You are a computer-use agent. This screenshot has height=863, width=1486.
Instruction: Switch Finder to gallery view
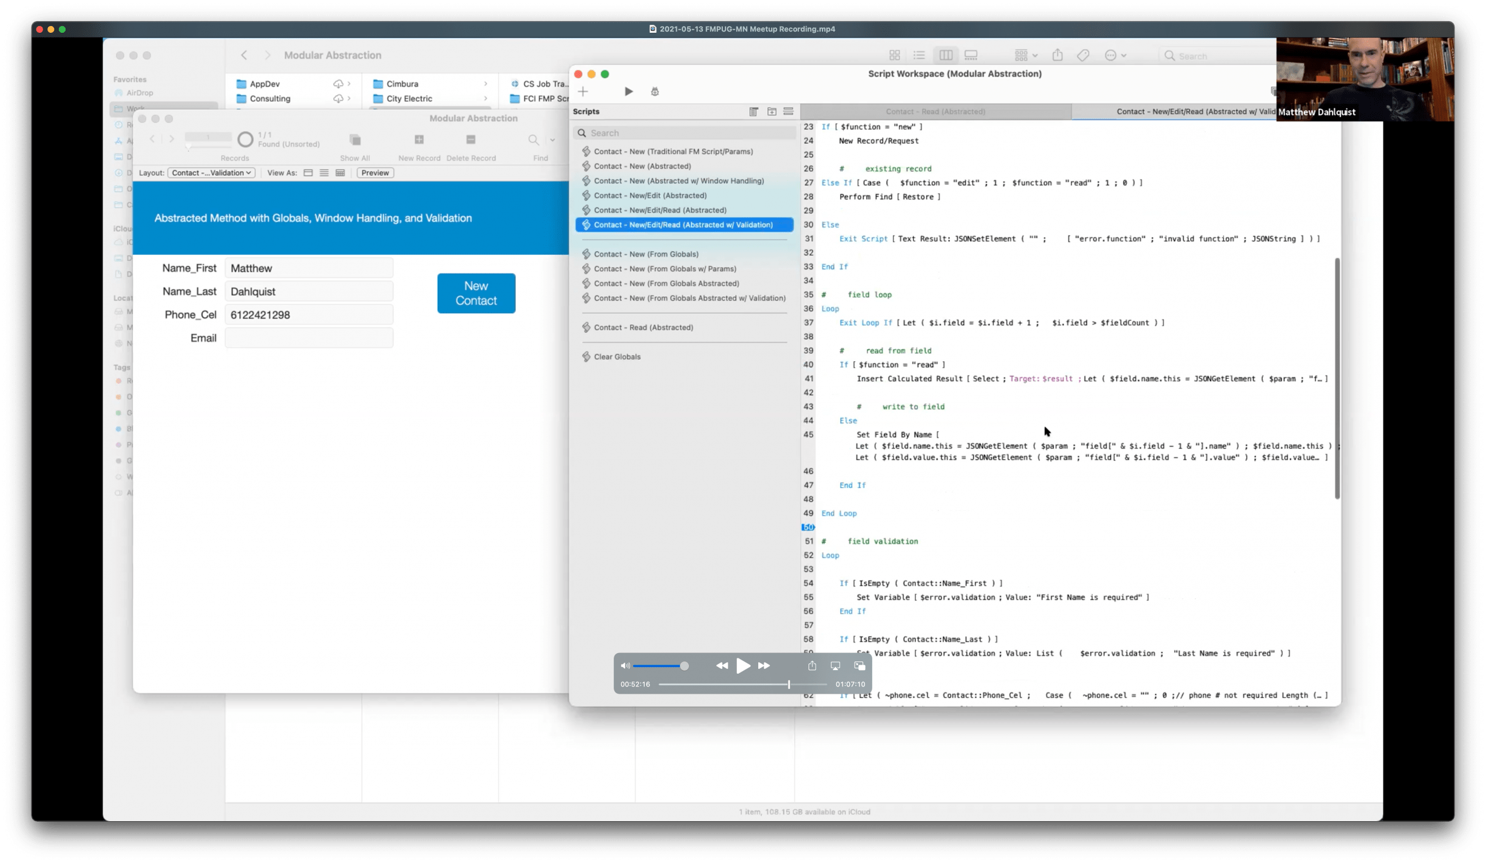point(971,55)
